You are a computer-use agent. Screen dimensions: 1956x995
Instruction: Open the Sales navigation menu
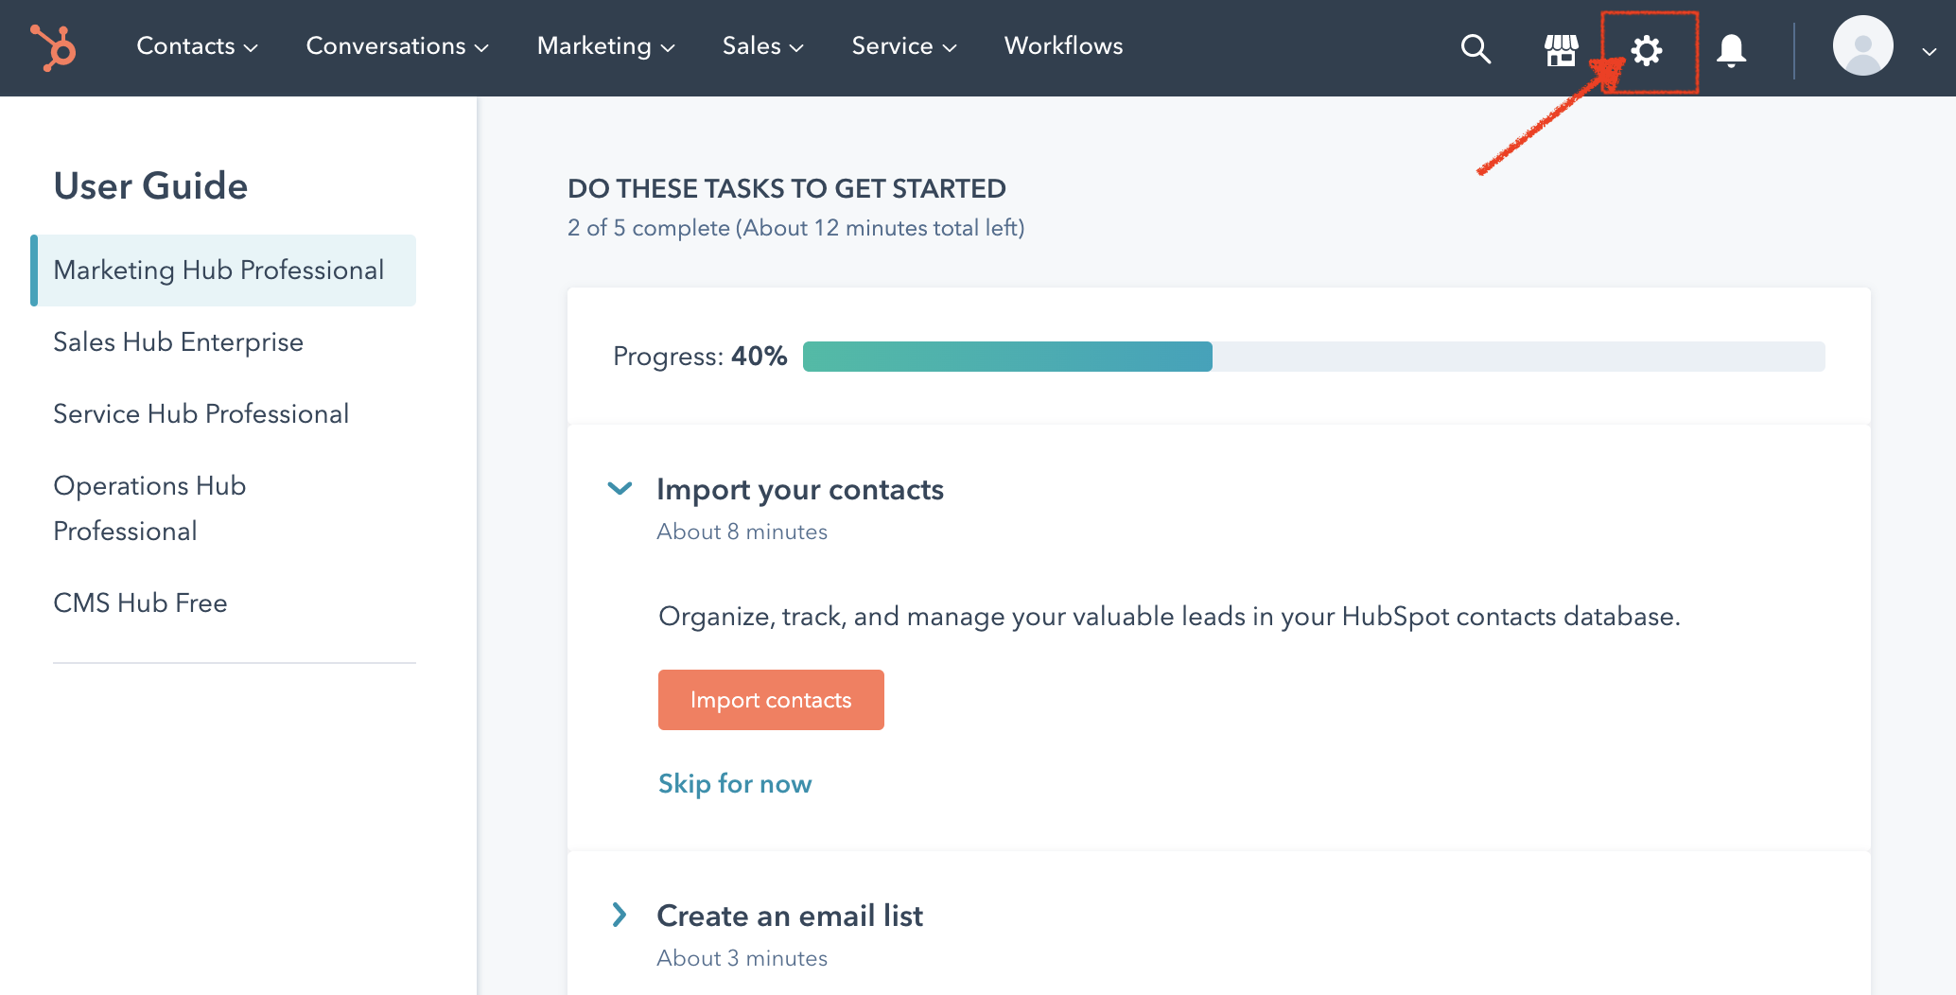(x=762, y=45)
